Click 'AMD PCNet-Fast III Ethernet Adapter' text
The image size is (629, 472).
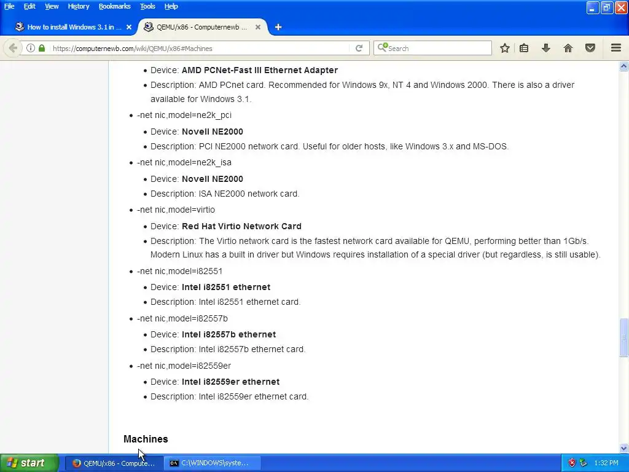coord(260,70)
